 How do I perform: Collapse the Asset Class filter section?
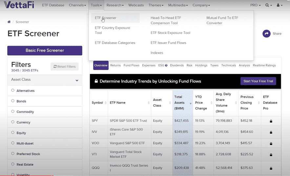pos(77,80)
